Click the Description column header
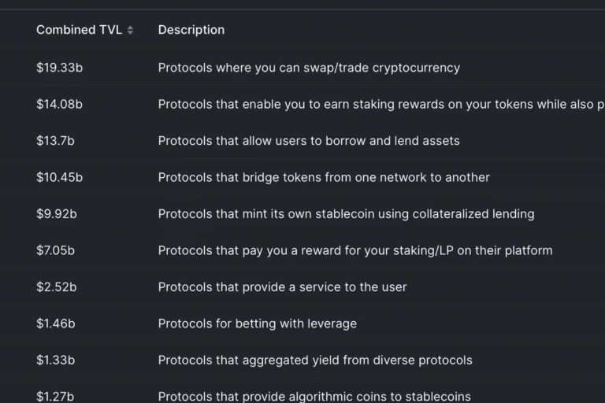Viewport: 605px width, 403px height. tap(191, 30)
